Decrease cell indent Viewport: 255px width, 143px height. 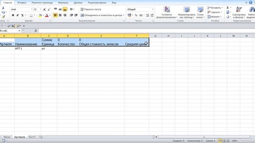pyautogui.click(x=71, y=15)
